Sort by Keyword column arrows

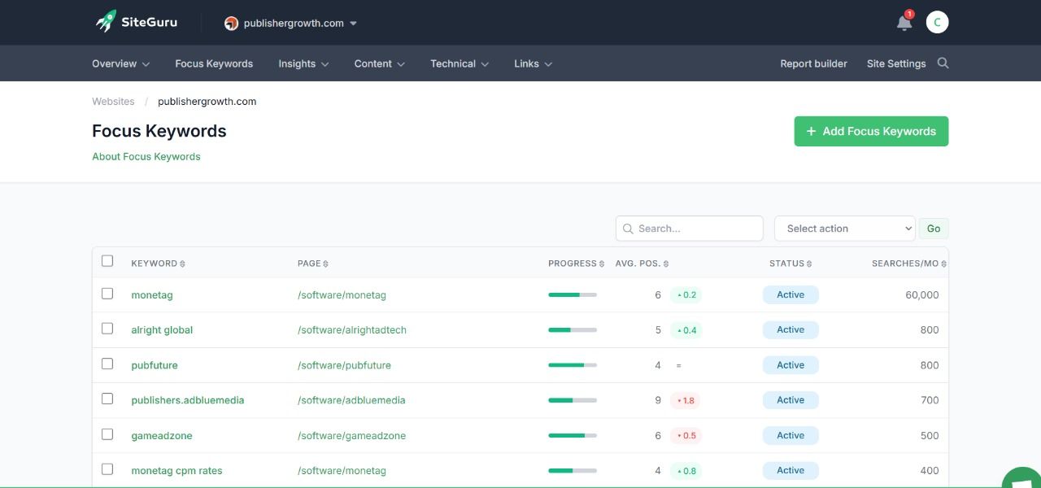182,264
